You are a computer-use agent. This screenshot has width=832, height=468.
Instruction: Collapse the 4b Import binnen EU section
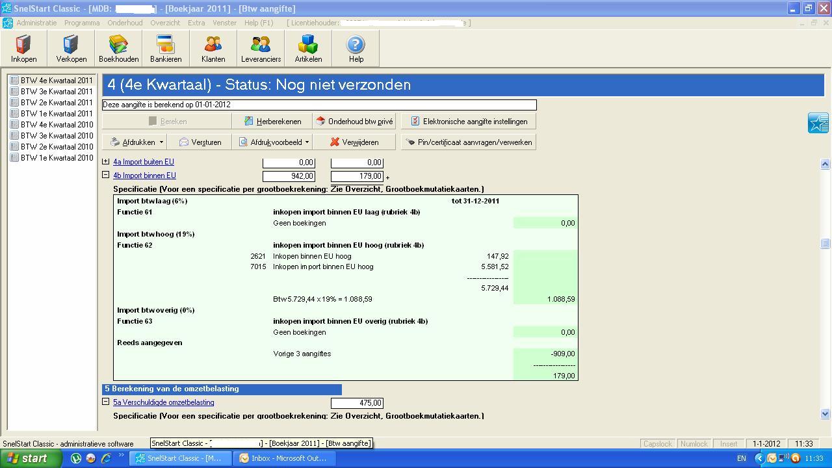[106, 175]
